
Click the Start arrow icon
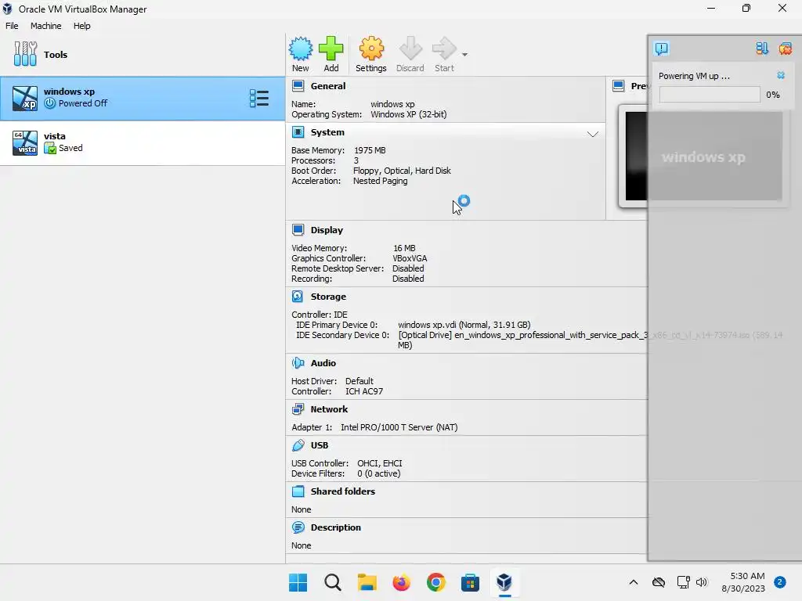(x=444, y=49)
